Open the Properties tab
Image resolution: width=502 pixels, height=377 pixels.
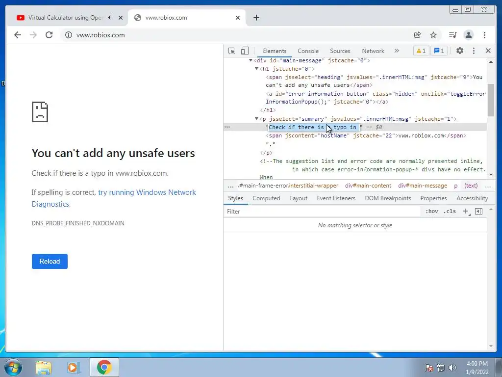click(433, 198)
